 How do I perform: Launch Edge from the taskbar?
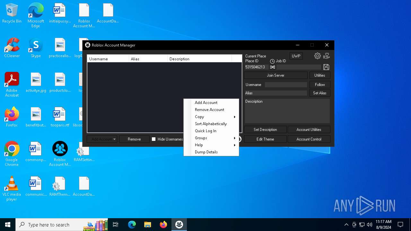click(x=132, y=225)
